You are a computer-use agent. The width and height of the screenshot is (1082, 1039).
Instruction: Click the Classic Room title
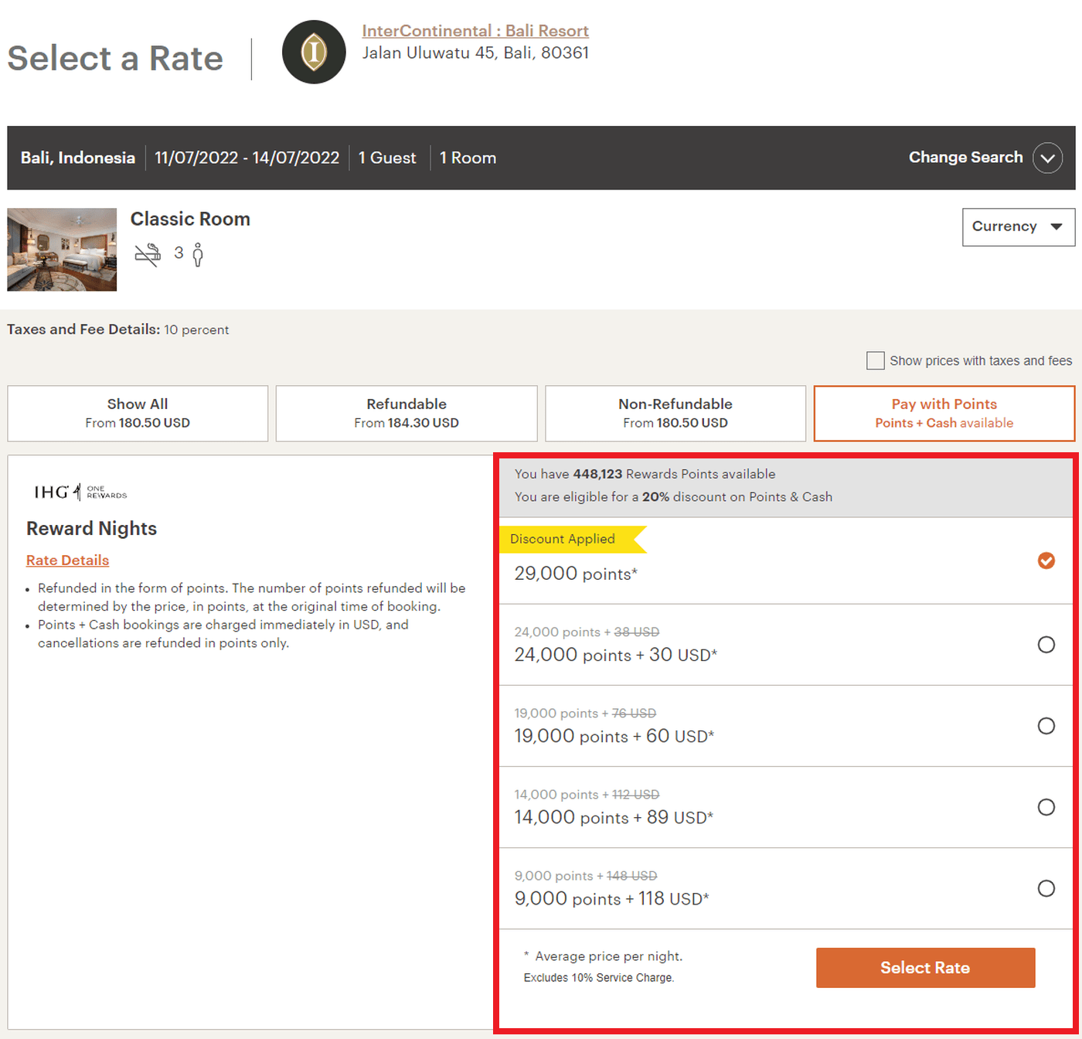pos(190,220)
